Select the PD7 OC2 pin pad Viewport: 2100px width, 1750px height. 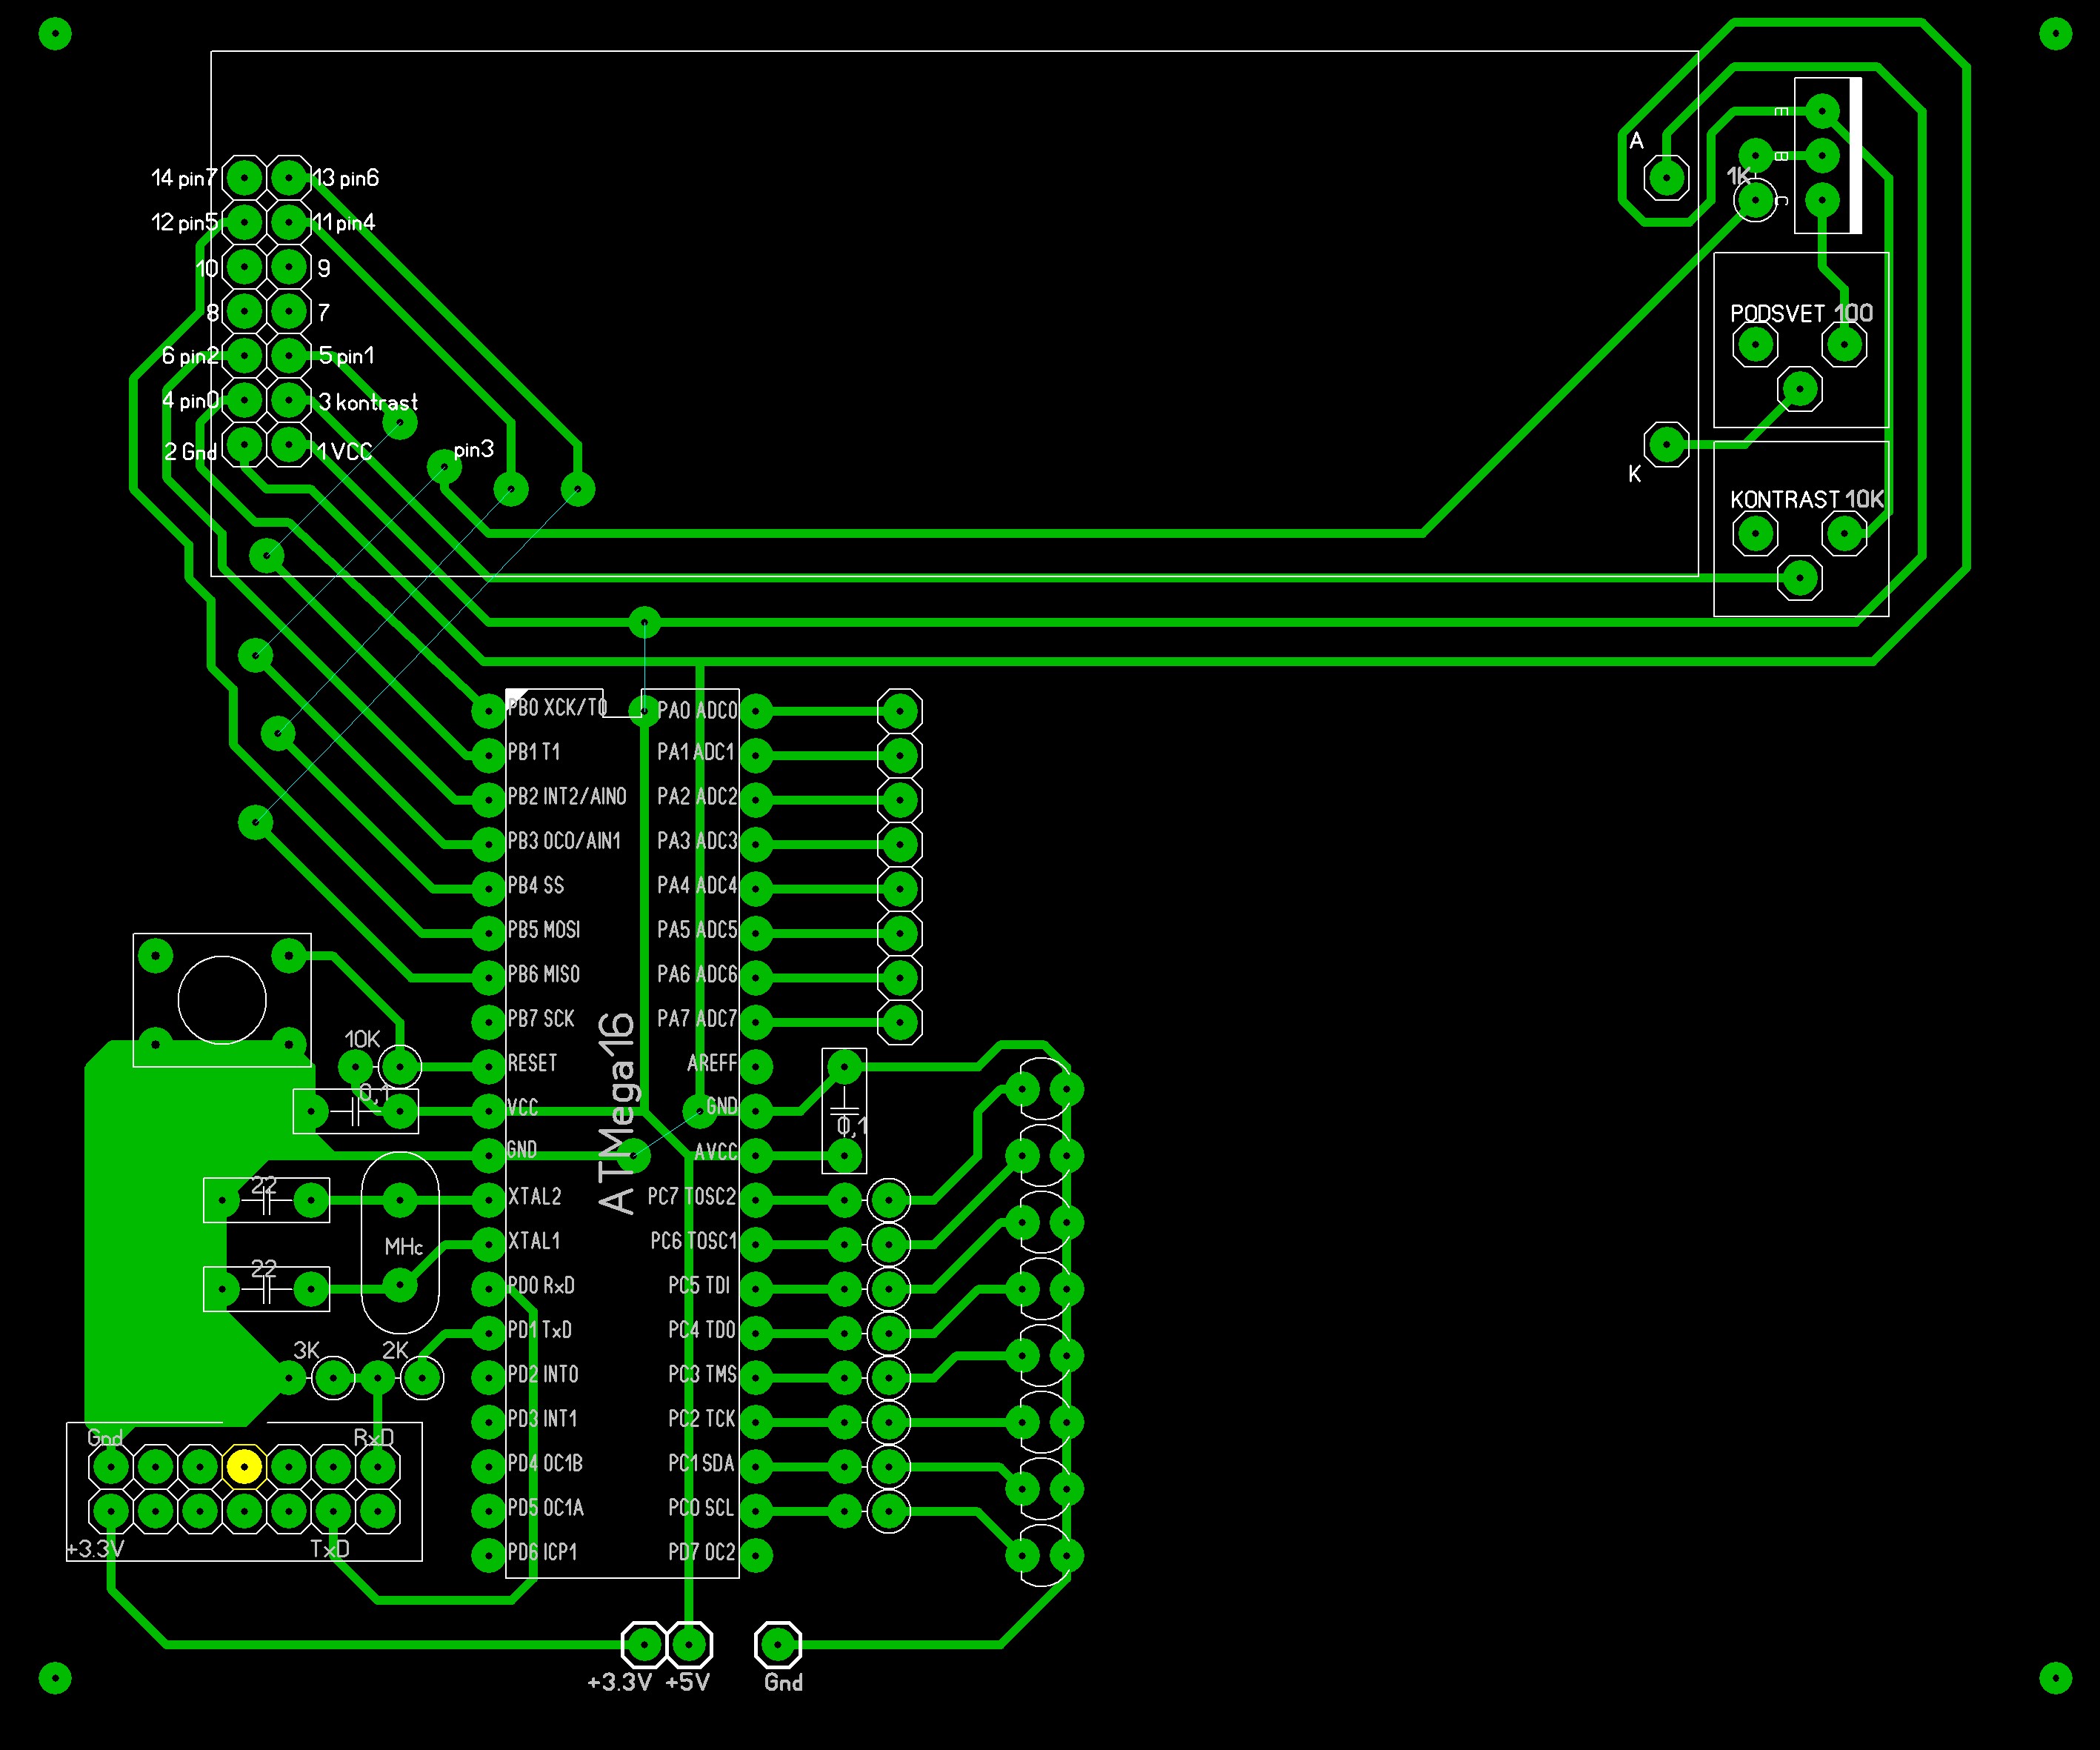(x=756, y=1555)
